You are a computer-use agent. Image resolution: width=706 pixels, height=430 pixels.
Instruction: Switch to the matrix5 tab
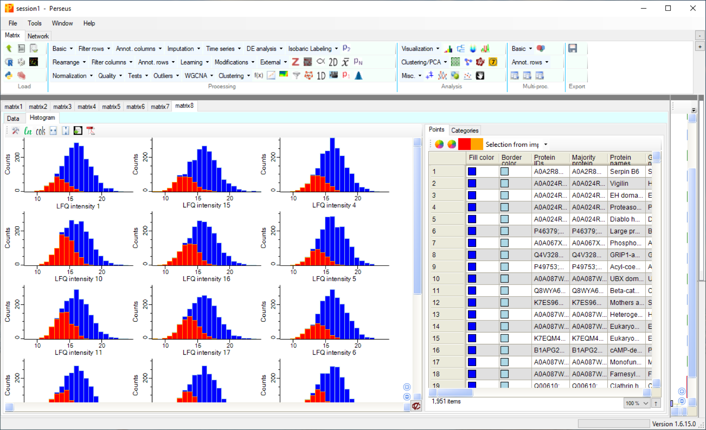point(111,106)
